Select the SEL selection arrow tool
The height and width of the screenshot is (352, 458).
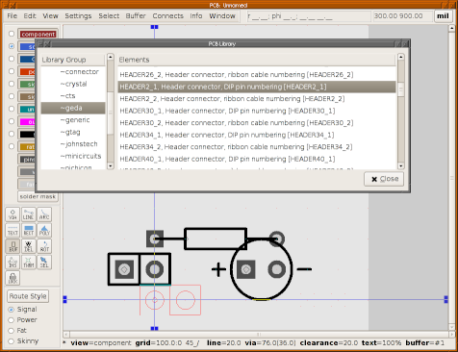[x=44, y=262]
